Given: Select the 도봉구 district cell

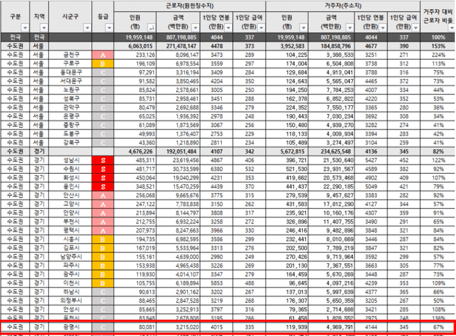Looking at the screenshot, I should pyautogui.click(x=70, y=134).
